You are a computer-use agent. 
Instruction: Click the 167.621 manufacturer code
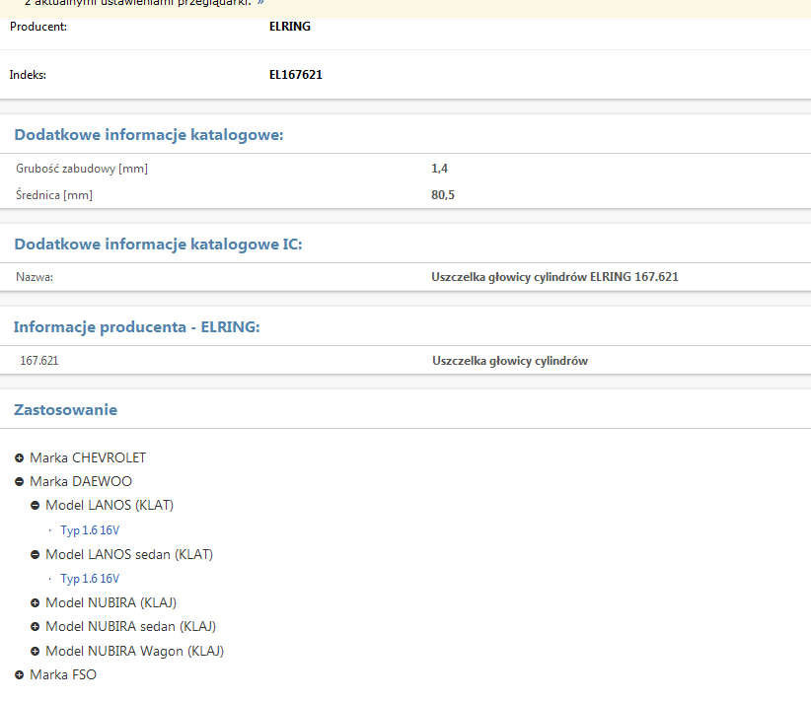point(39,361)
